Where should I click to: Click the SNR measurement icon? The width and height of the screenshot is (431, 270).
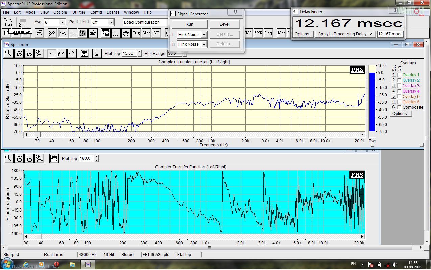[258, 33]
